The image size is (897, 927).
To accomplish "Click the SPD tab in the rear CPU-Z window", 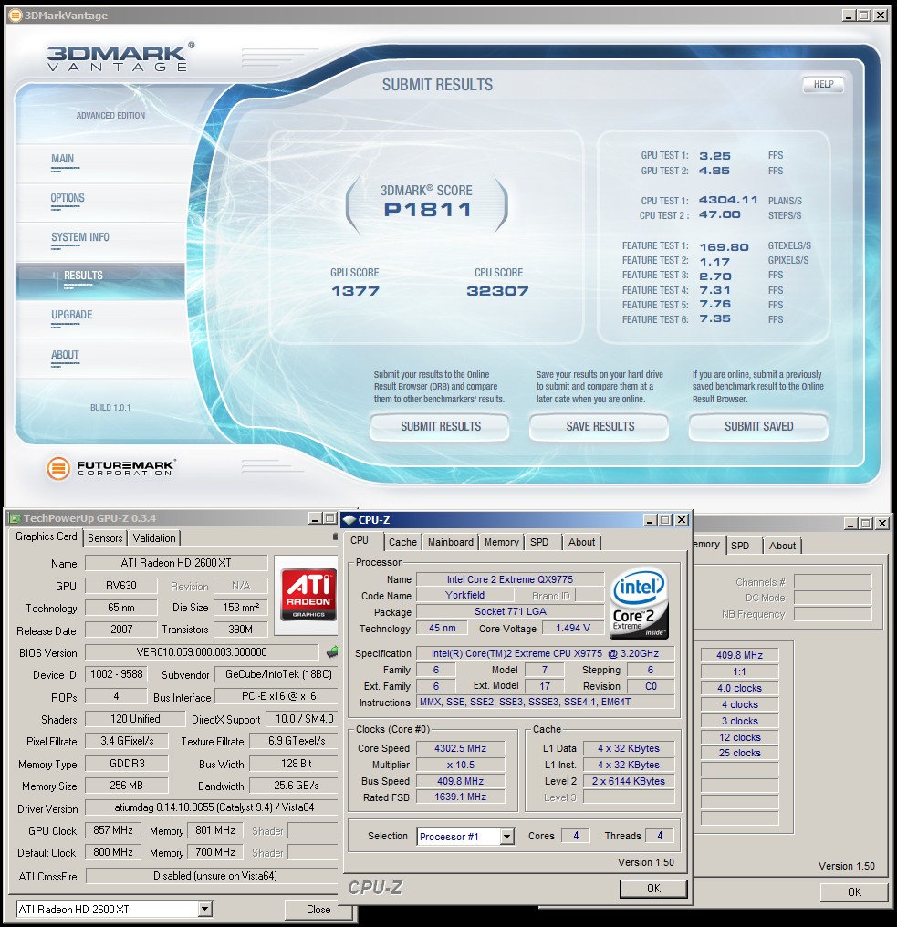I will click(740, 546).
